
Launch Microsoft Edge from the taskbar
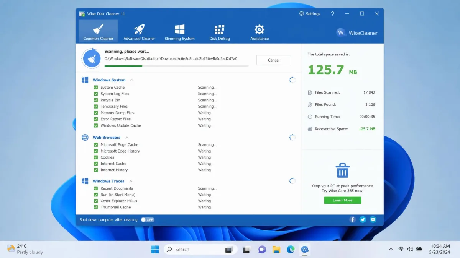[291, 250]
